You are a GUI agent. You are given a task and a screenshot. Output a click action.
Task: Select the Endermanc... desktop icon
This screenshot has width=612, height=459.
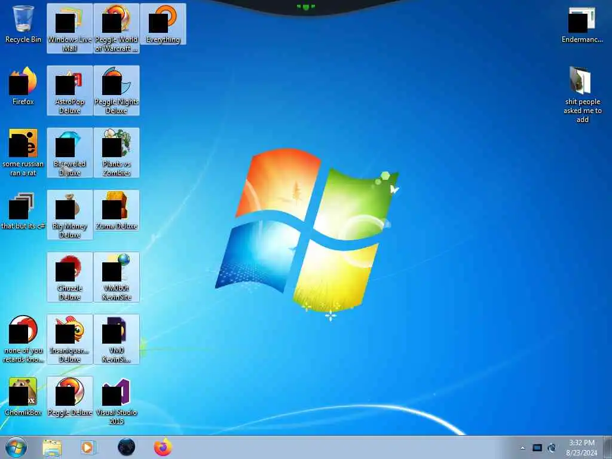[582, 24]
